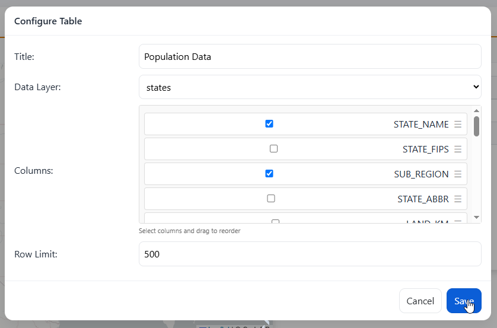Click the STATE_FIPS column label
This screenshot has width=497, height=328.
point(425,149)
